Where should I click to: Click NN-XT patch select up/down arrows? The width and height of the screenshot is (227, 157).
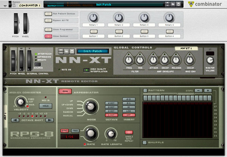click(x=61, y=51)
